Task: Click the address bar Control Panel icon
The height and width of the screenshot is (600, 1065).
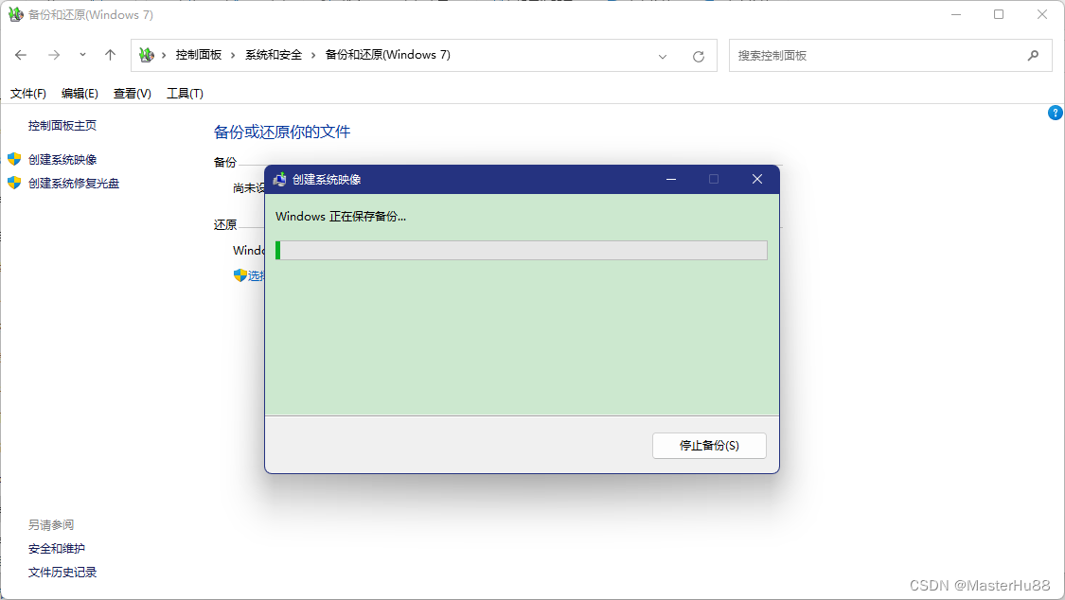Action: (x=146, y=55)
